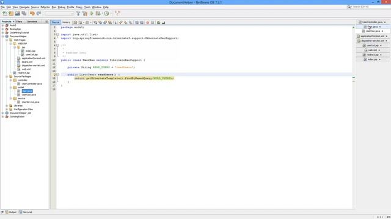The image size is (391, 219).
Task: Click the Shift Line Left editor icon
Action: pos(137,23)
